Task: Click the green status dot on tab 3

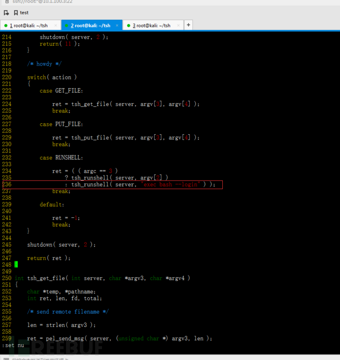Action: pyautogui.click(x=129, y=26)
